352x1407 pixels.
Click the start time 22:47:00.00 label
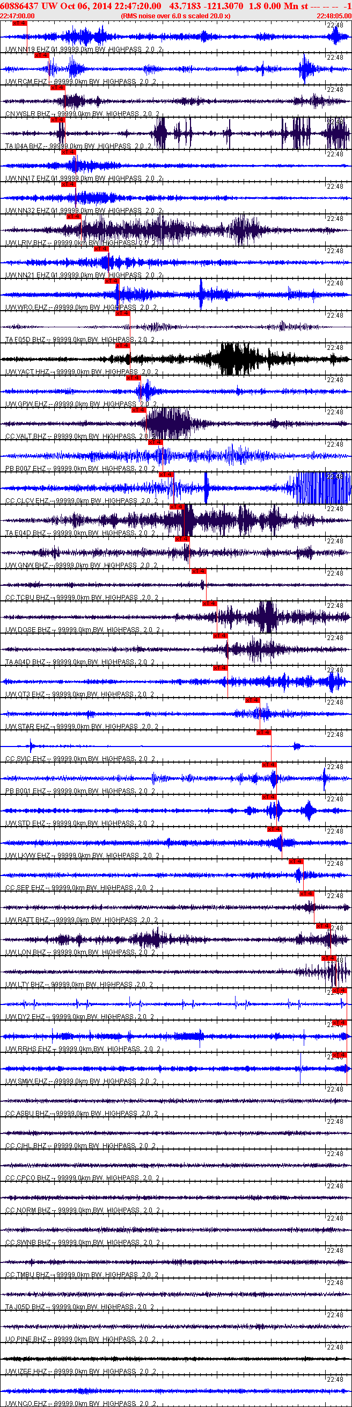pyautogui.click(x=18, y=16)
